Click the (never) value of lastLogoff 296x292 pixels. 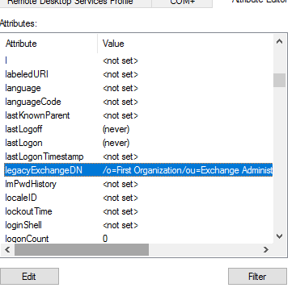[116, 129]
